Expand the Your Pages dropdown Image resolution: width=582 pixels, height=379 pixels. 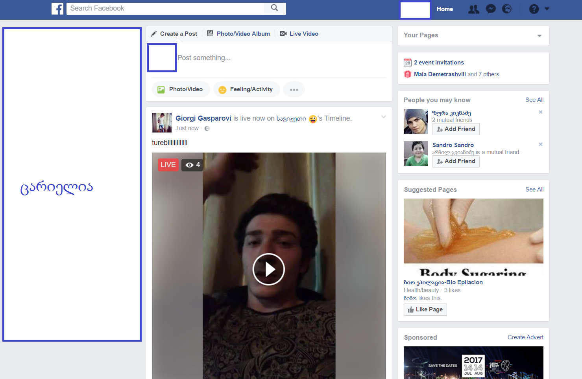[x=540, y=36]
